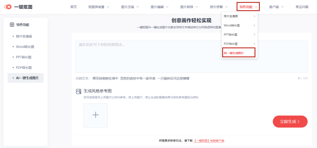The height and width of the screenshot is (148, 317).
Task: Click the plus icon to upload reference image
Action: 96,115
